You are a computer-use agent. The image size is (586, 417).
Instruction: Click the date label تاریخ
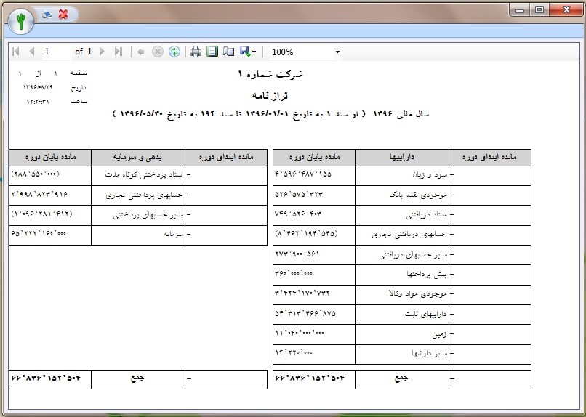(x=79, y=87)
